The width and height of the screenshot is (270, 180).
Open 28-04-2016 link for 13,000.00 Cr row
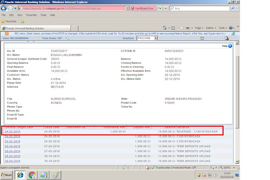click(12, 146)
